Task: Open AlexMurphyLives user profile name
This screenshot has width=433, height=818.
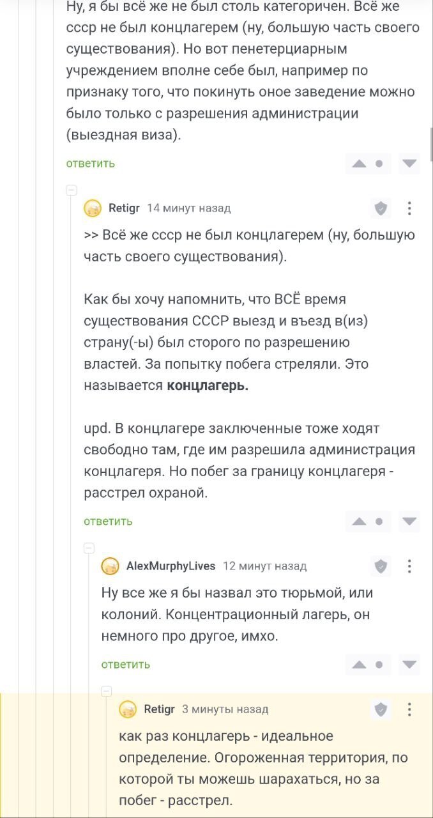Action: 171,566
